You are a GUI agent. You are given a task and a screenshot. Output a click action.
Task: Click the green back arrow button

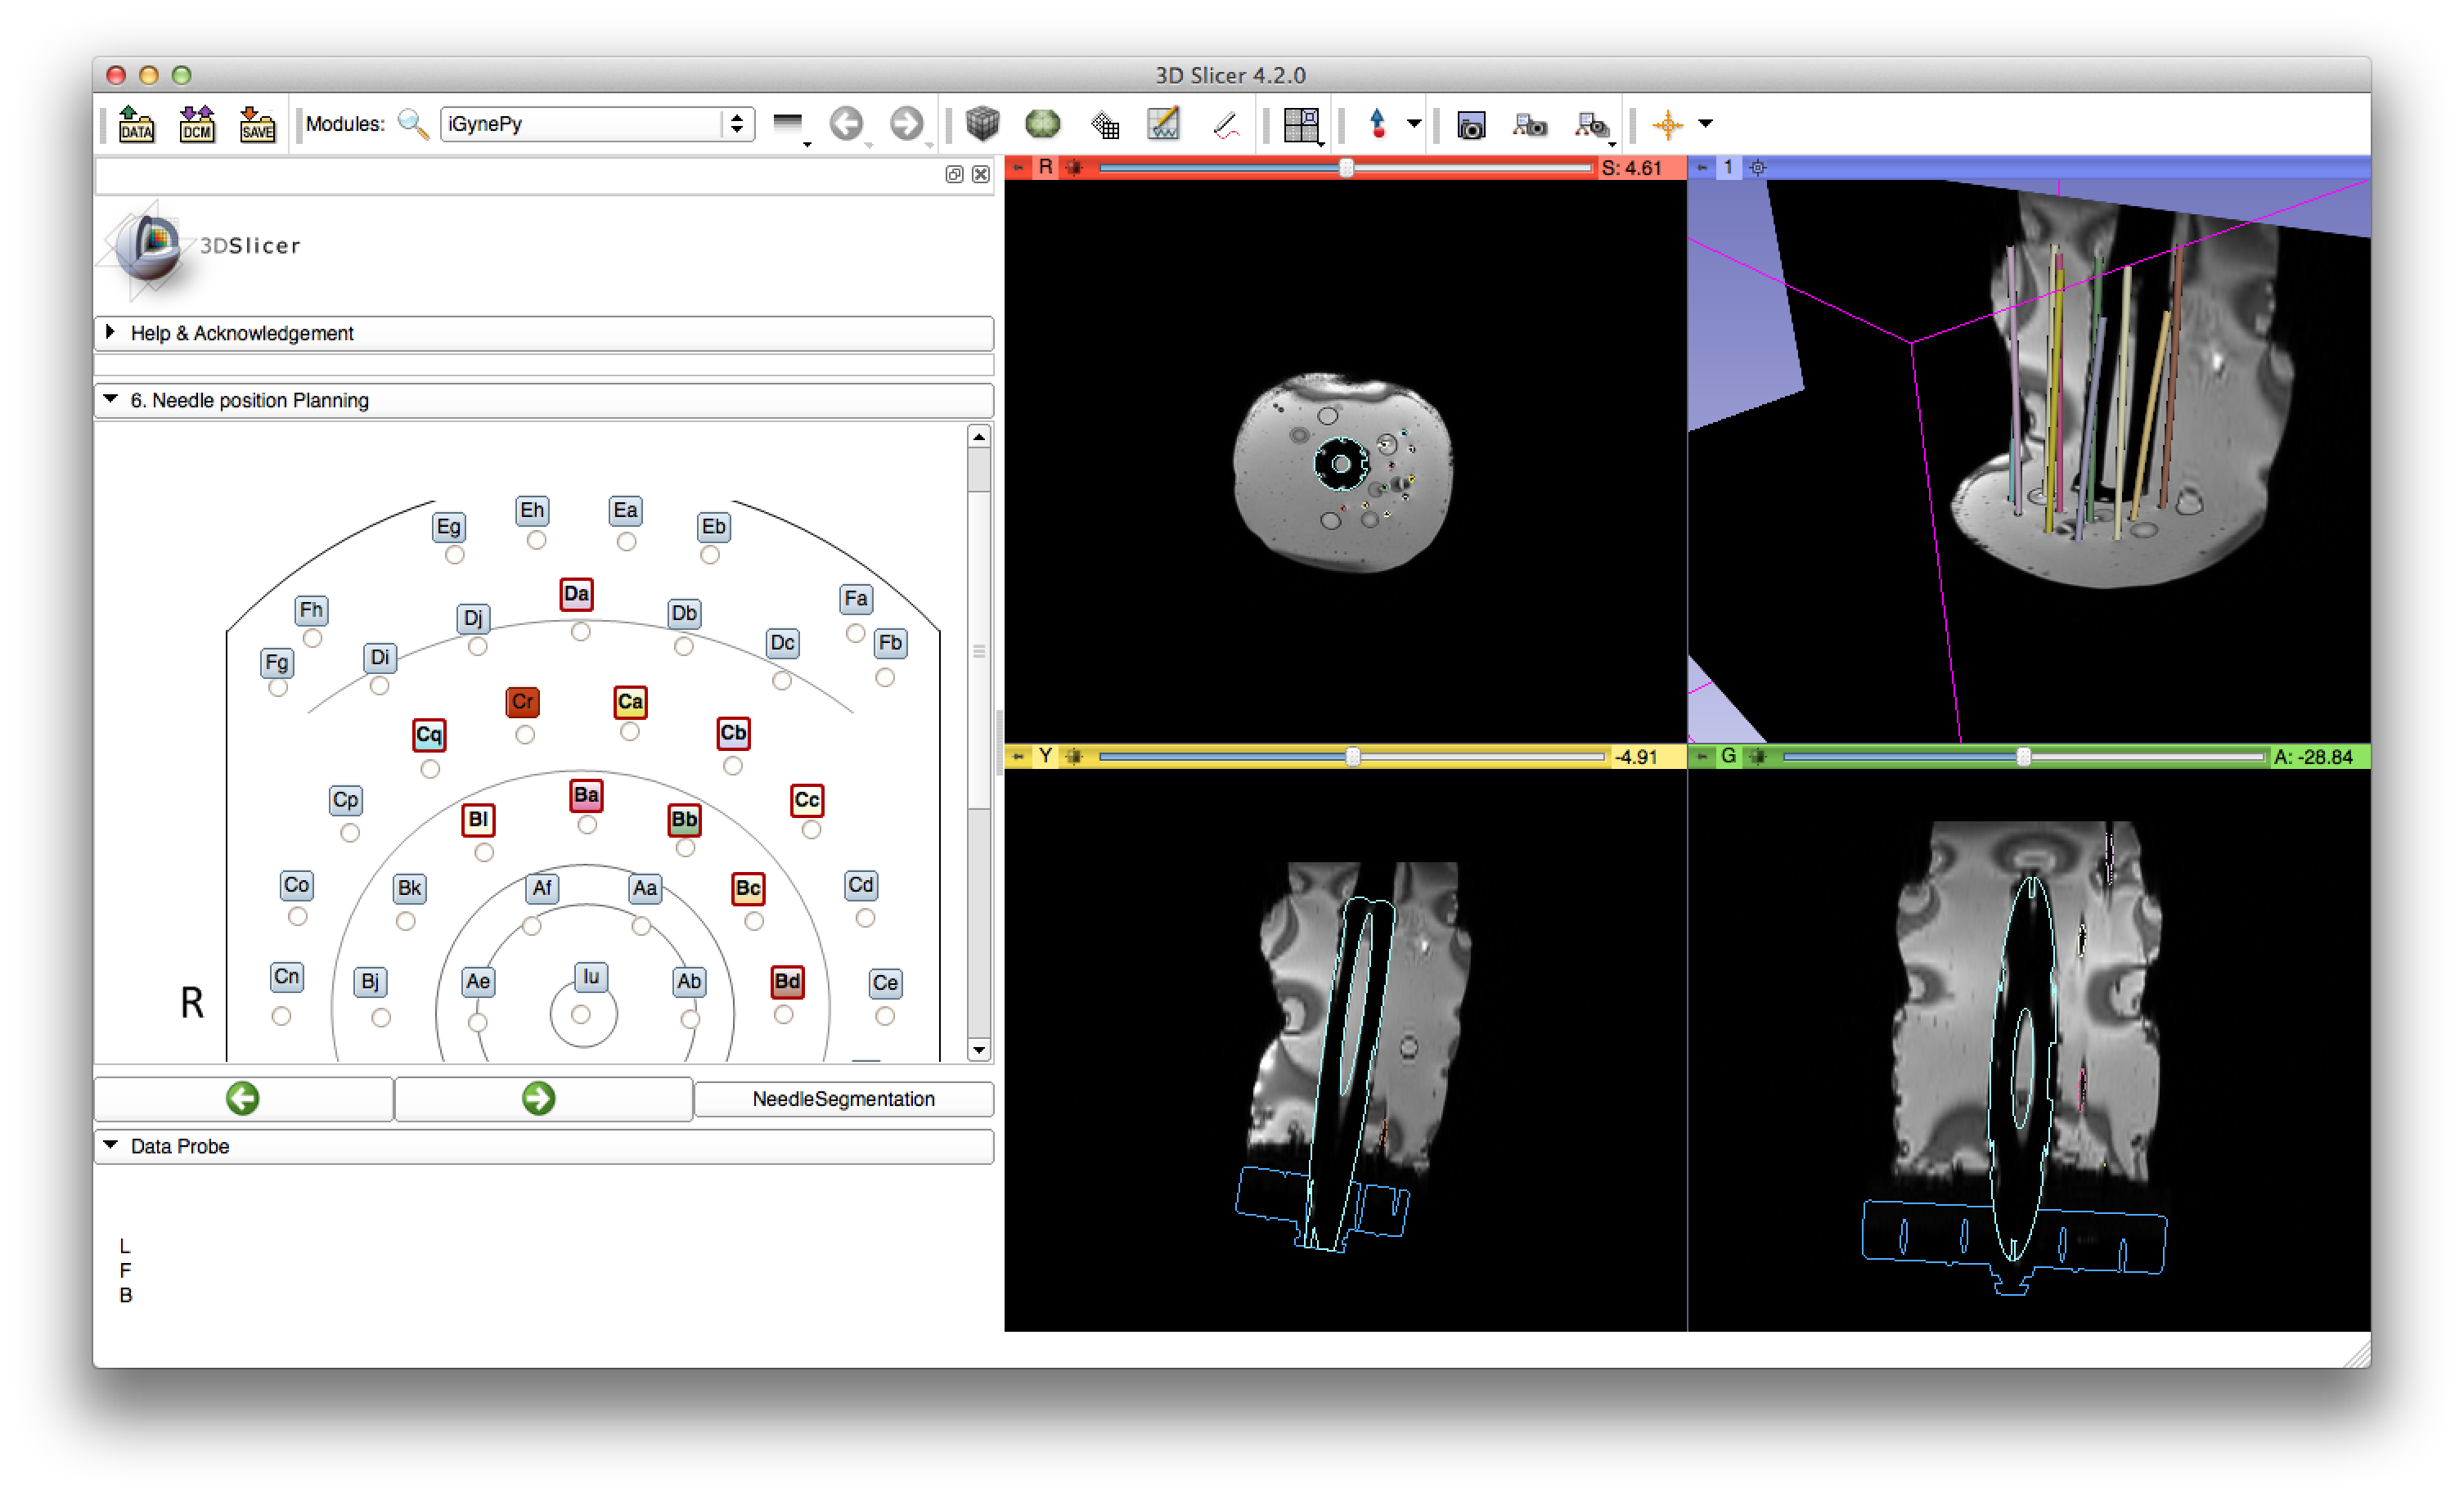click(243, 1098)
